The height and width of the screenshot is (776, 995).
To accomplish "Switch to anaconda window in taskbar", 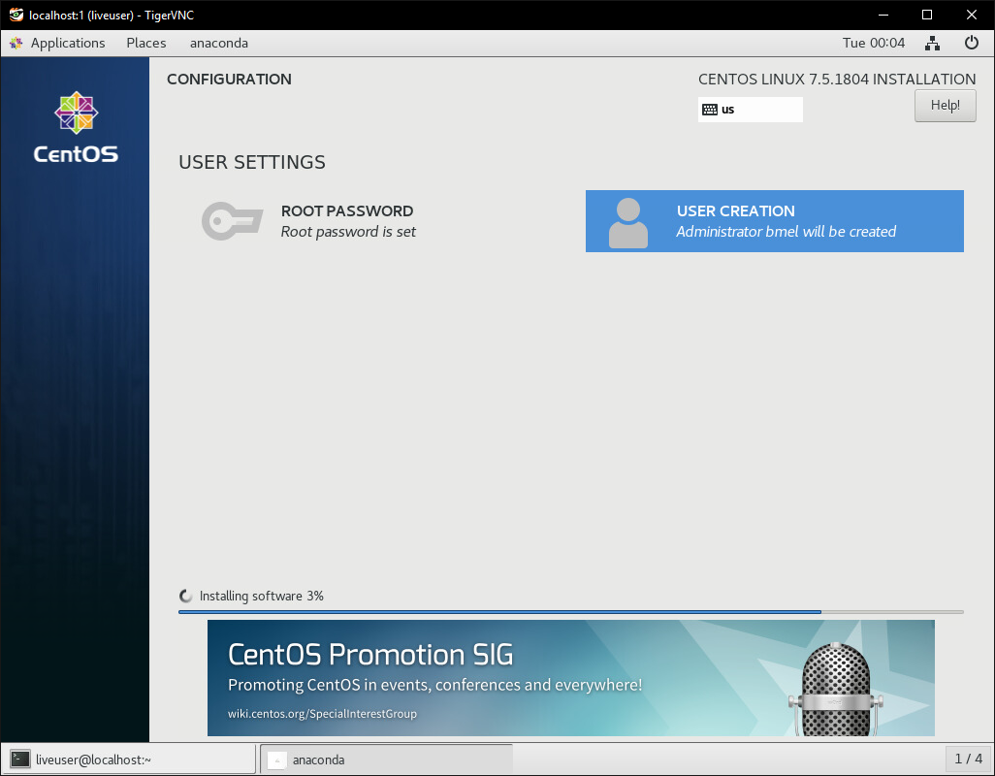I will pos(386,760).
